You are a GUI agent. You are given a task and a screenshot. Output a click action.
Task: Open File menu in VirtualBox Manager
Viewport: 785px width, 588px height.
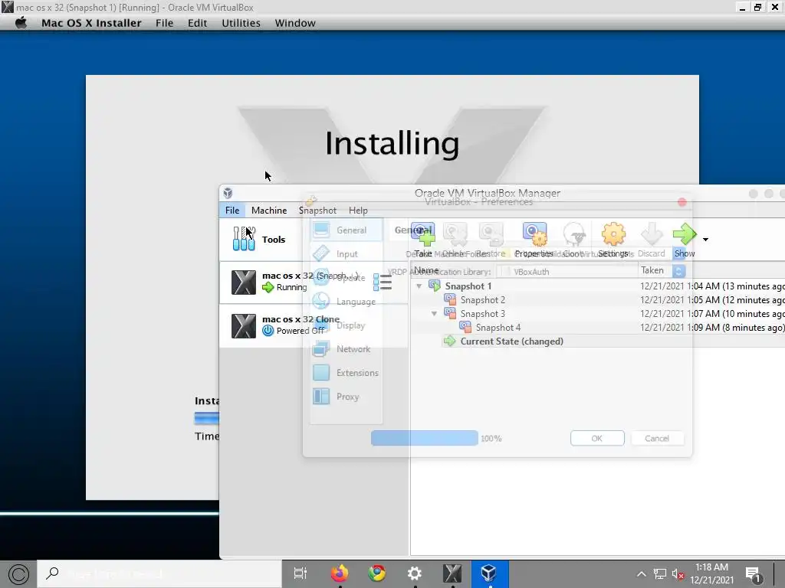click(232, 210)
